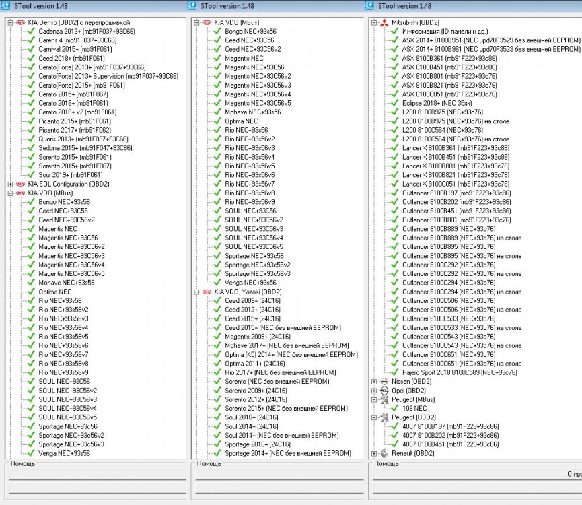Click the green check beside Carnival 2015+

pyautogui.click(x=32, y=49)
